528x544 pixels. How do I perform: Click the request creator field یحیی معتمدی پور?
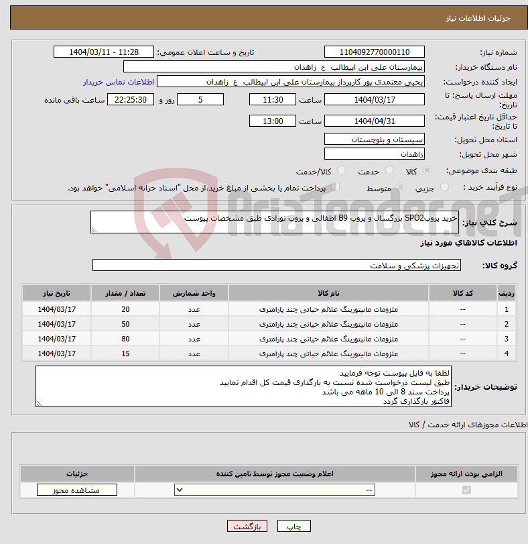pos(290,82)
